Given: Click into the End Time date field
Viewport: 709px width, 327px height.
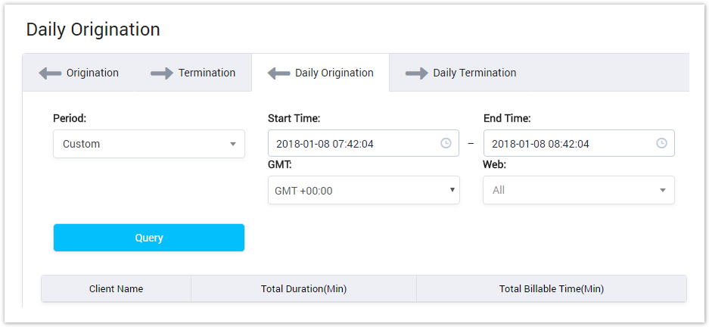Looking at the screenshot, I should tap(568, 144).
